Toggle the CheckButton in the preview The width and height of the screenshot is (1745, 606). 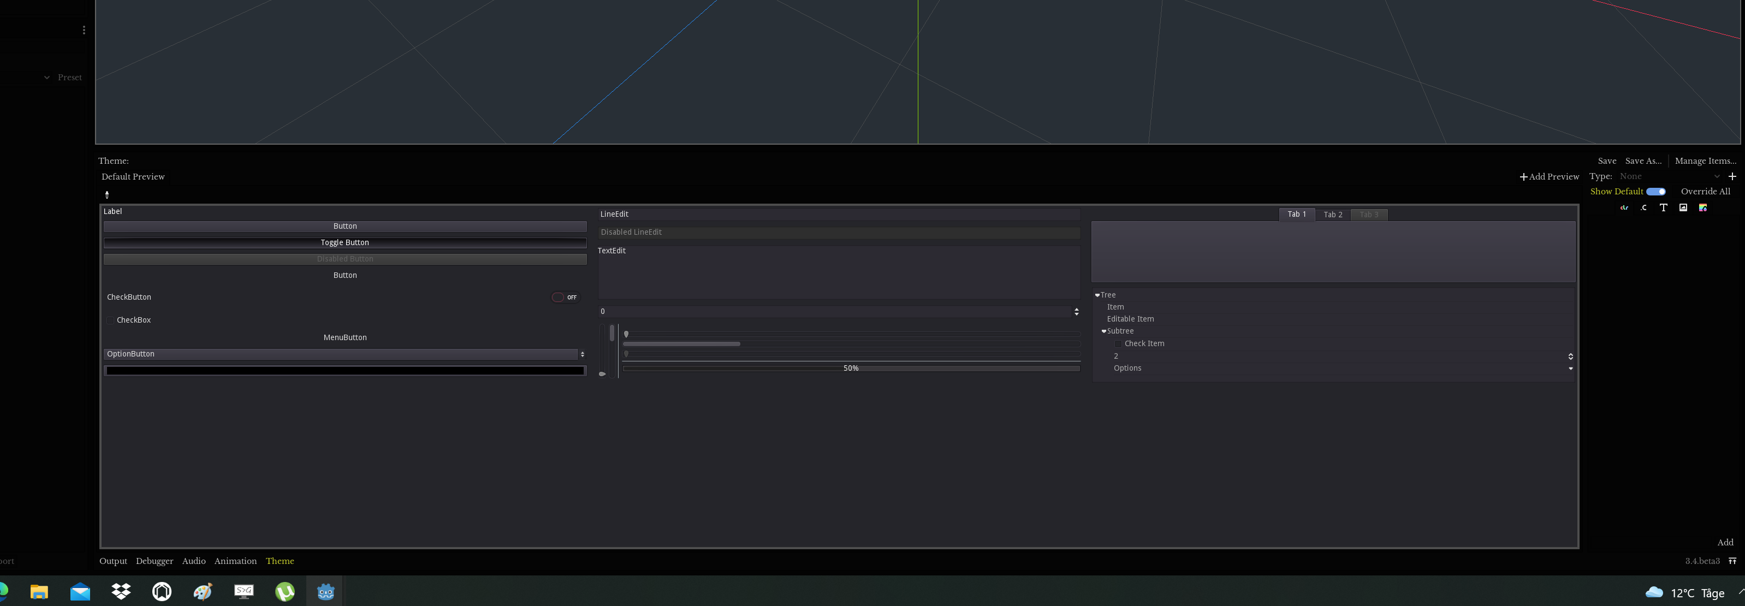(565, 296)
